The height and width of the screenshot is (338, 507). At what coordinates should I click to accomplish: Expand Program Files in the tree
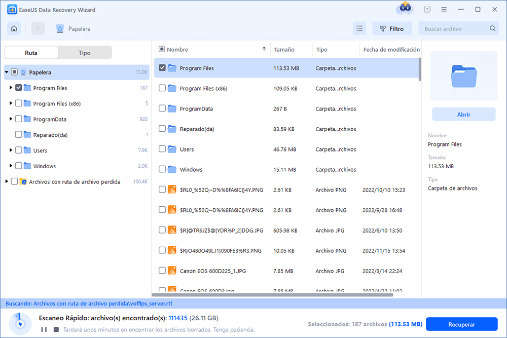pos(11,88)
